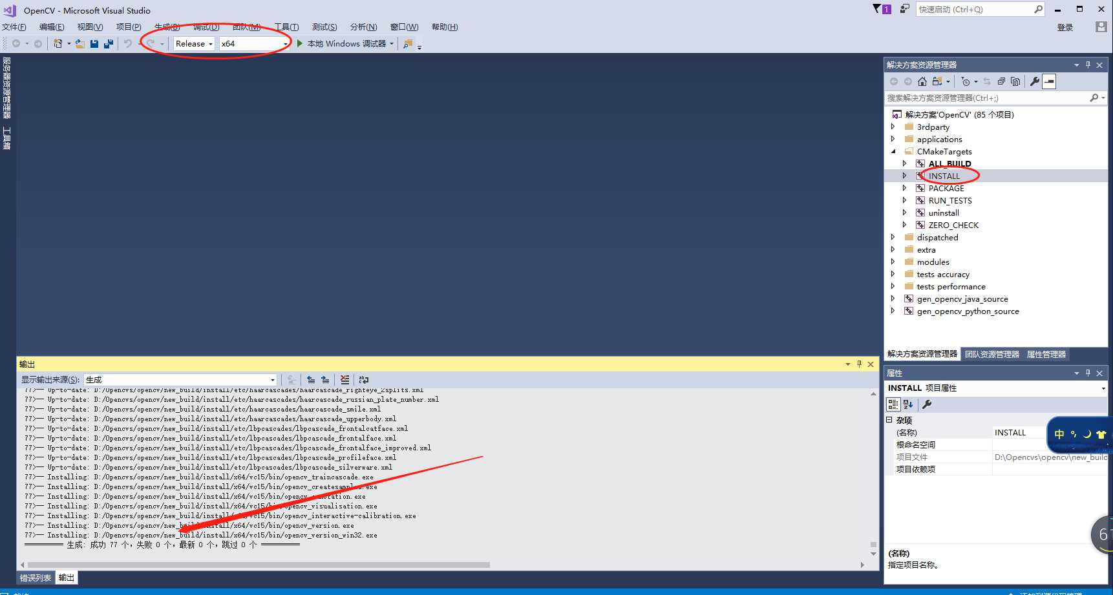This screenshot has width=1113, height=595.
Task: Click the Save All toolbar icon
Action: coord(109,43)
